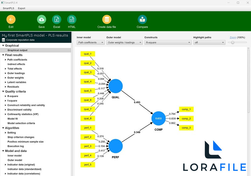Click the SmartPLS 4 app icon in title bar
The image size is (251, 176).
pos(3,3)
